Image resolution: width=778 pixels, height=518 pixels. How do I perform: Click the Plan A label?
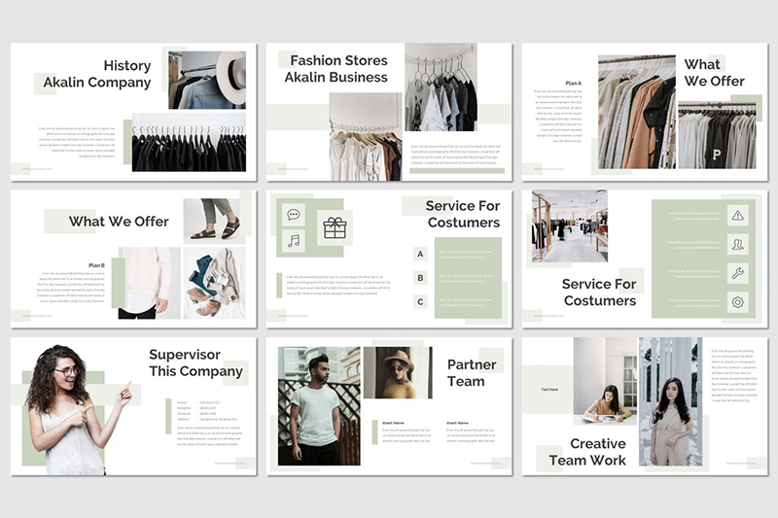573,84
